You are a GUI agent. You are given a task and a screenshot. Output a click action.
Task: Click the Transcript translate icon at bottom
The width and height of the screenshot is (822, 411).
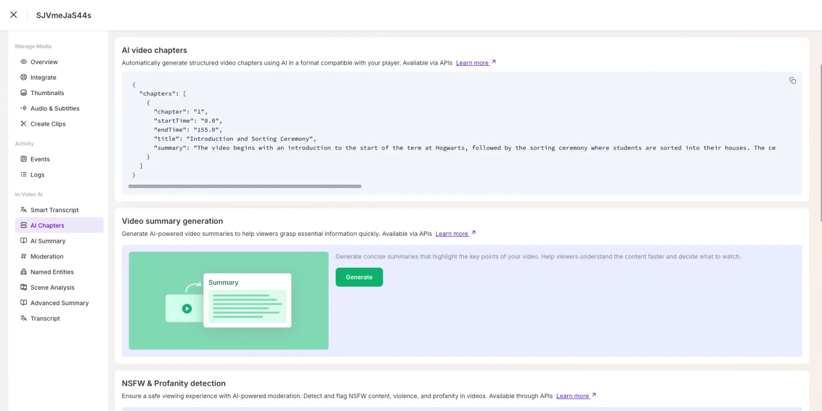(24, 318)
